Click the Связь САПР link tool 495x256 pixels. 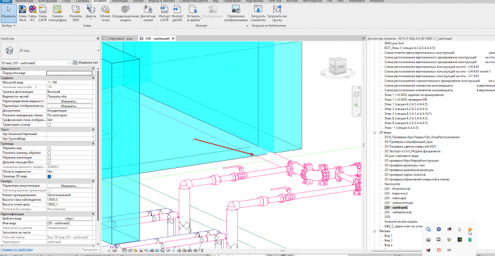pyautogui.click(x=43, y=14)
